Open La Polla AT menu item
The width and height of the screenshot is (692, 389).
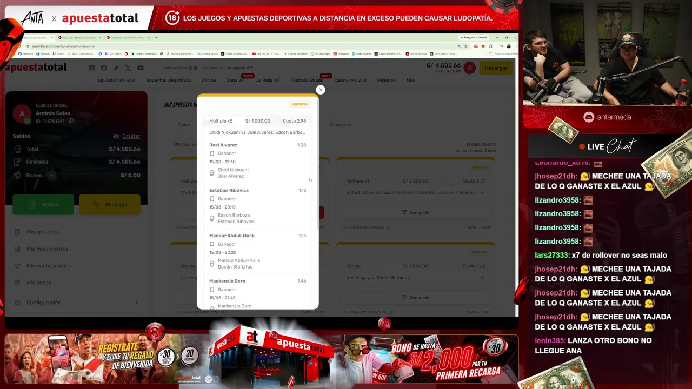[x=268, y=81]
